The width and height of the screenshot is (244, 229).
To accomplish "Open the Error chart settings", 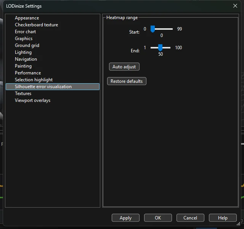I will click(x=53, y=32).
